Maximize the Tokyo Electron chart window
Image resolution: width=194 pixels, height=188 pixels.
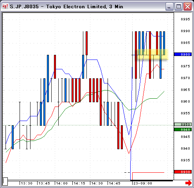coord(178,6)
